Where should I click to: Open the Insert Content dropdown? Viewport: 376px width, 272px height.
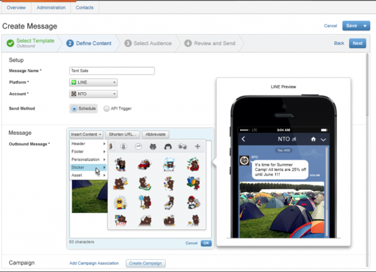(86, 135)
